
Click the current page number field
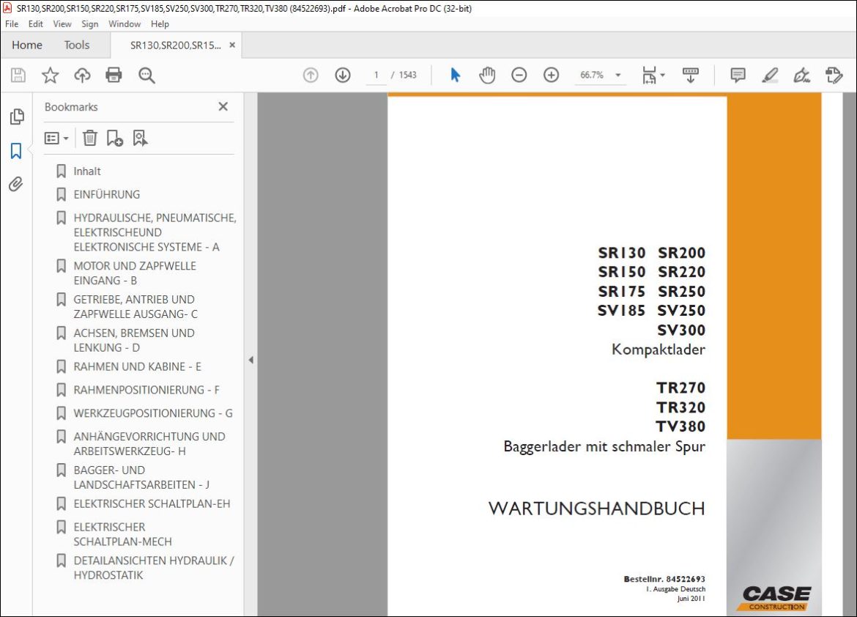tap(376, 75)
